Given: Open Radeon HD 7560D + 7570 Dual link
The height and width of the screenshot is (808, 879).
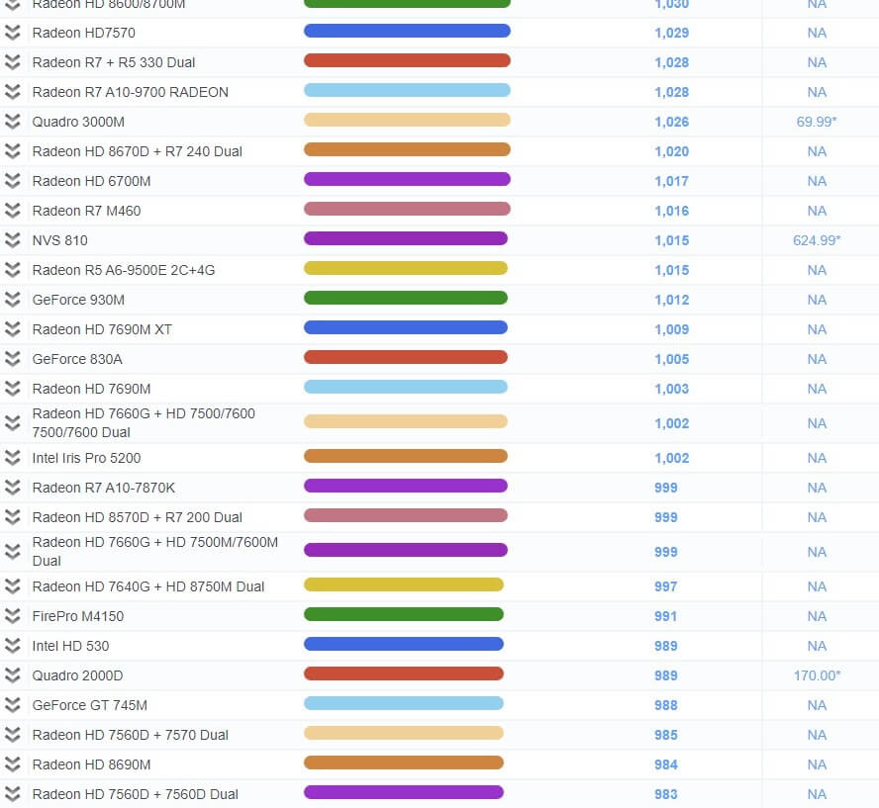Looking at the screenshot, I should click(130, 735).
